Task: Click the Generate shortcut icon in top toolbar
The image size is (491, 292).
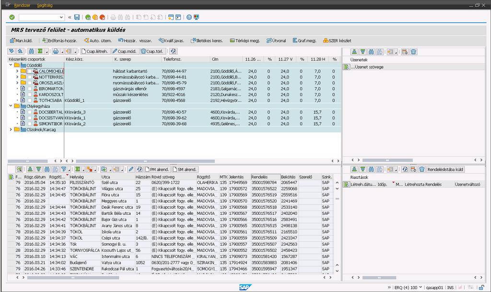Action: pos(178,17)
